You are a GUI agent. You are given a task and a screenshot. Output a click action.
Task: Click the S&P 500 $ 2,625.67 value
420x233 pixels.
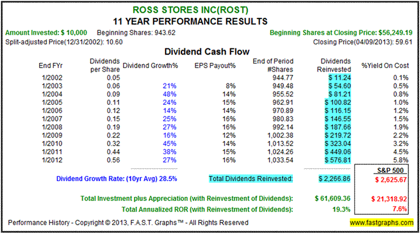tap(391, 180)
